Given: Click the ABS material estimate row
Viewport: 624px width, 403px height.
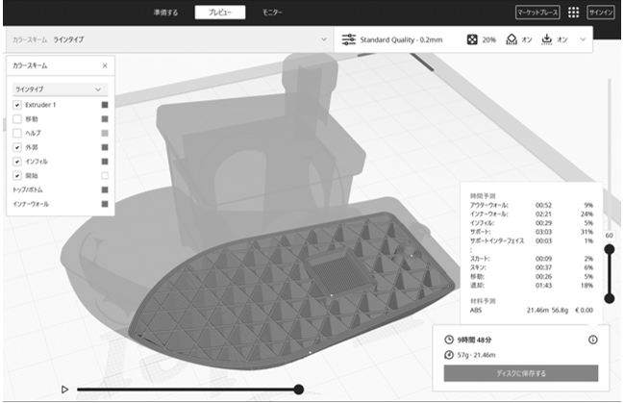Looking at the screenshot, I should pyautogui.click(x=532, y=310).
